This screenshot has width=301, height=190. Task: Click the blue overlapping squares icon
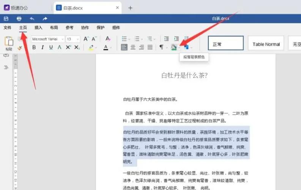[x=186, y=47]
